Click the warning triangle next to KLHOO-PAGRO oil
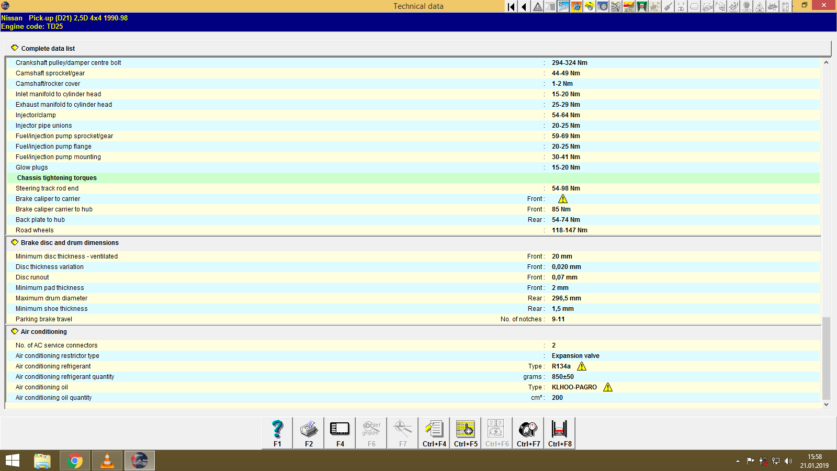 pyautogui.click(x=608, y=387)
